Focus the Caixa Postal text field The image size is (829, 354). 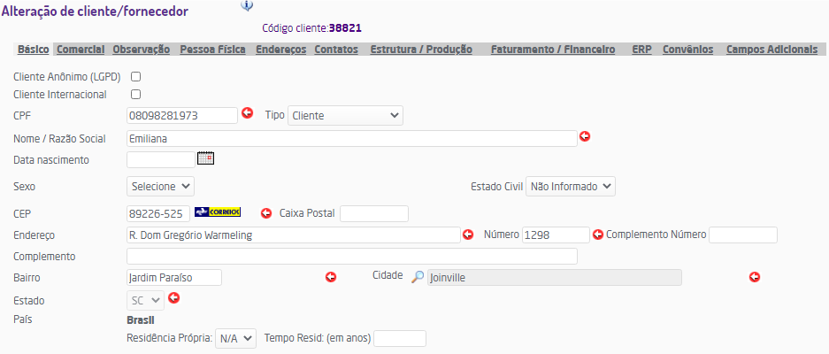pos(374,213)
